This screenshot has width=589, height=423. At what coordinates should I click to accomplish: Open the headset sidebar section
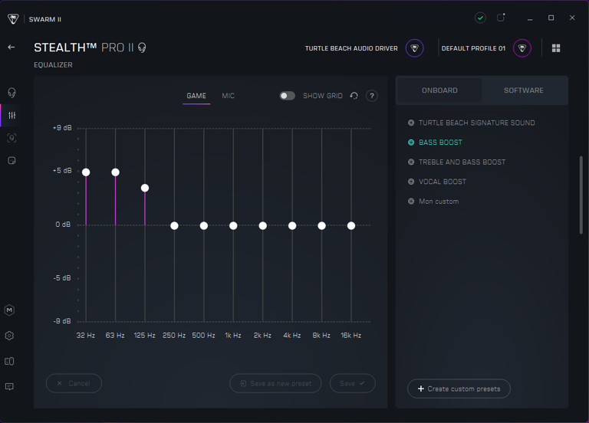click(x=12, y=92)
